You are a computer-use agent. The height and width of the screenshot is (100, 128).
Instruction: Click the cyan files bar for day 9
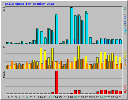click(x=38, y=36)
